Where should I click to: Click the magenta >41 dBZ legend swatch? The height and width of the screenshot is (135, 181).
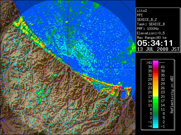point(155,62)
